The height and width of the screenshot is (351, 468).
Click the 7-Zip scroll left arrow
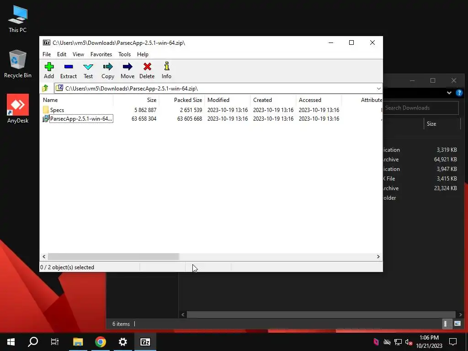44,257
